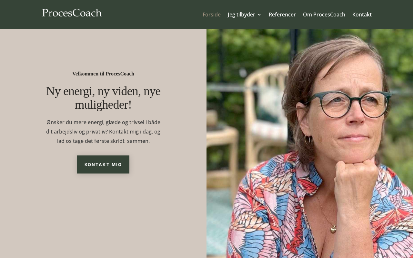Click the paragraph starting 'Ønsker du mere energi'
This screenshot has width=413, height=258.
103,132
